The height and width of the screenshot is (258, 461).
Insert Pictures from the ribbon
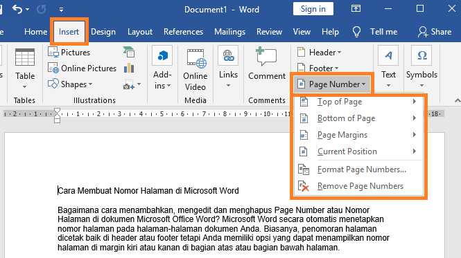pos(69,53)
